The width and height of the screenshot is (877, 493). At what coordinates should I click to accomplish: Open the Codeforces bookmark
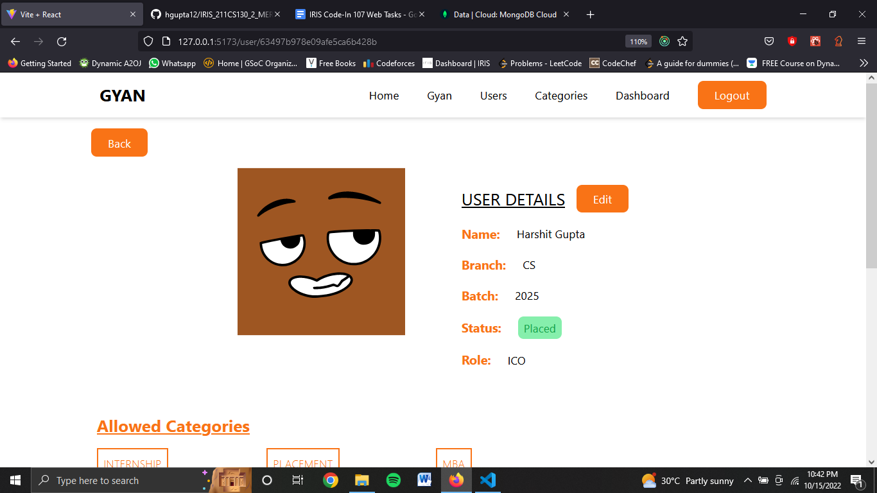(389, 63)
